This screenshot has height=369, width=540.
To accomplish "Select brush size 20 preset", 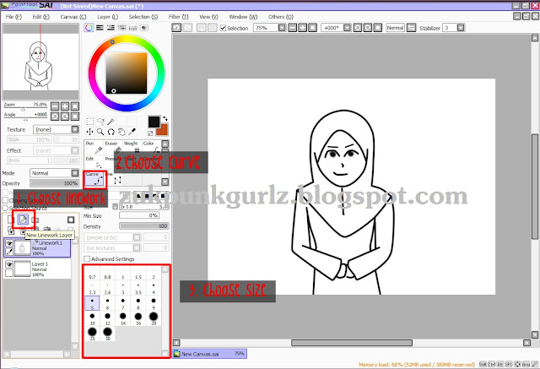I will pyautogui.click(x=154, y=318).
